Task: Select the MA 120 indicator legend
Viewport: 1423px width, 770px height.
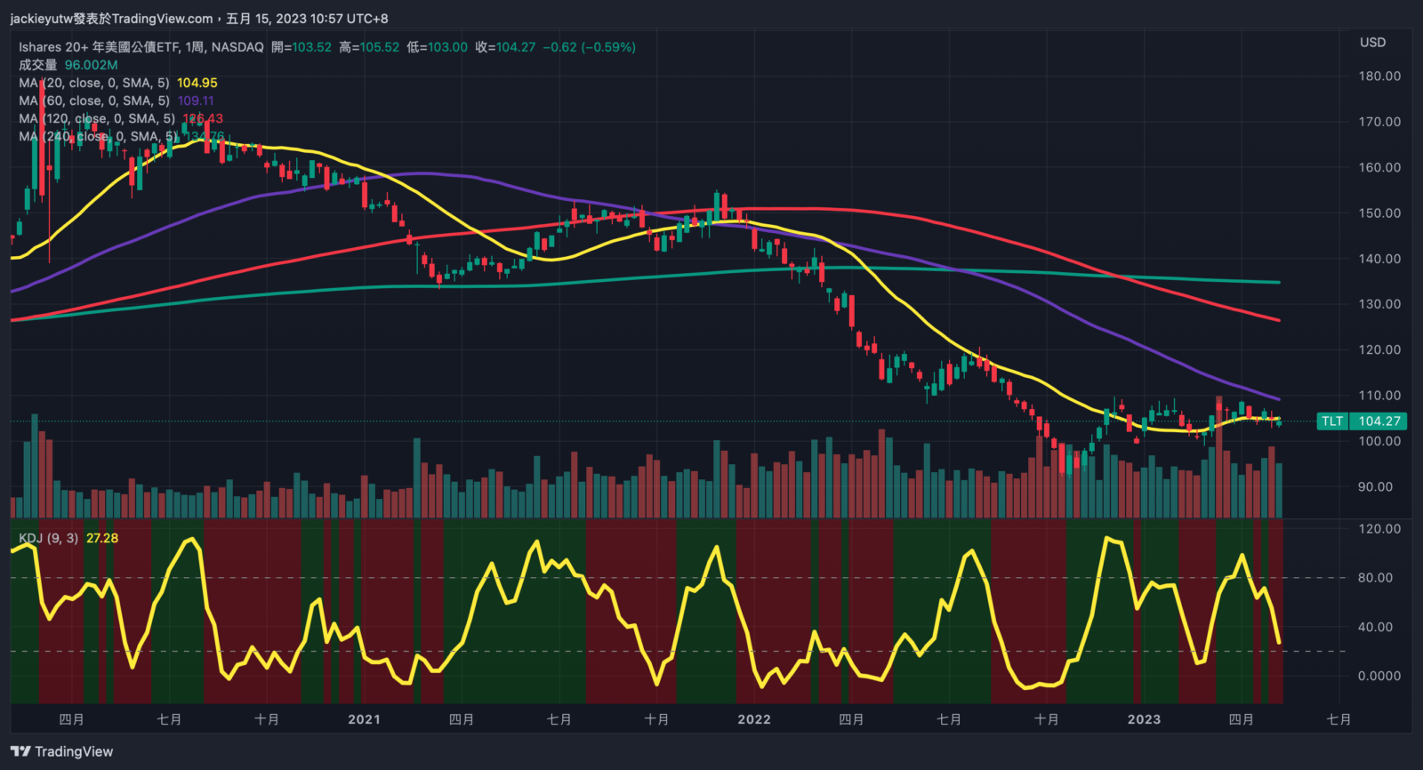Action: 97,118
